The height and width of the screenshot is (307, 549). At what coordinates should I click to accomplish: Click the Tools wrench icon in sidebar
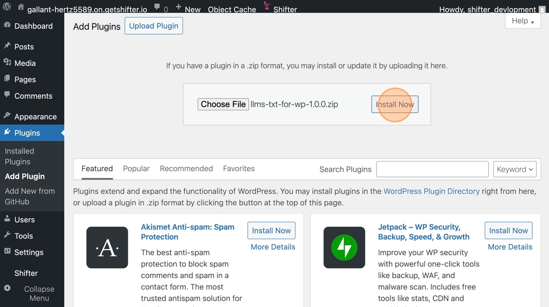pos(7,235)
